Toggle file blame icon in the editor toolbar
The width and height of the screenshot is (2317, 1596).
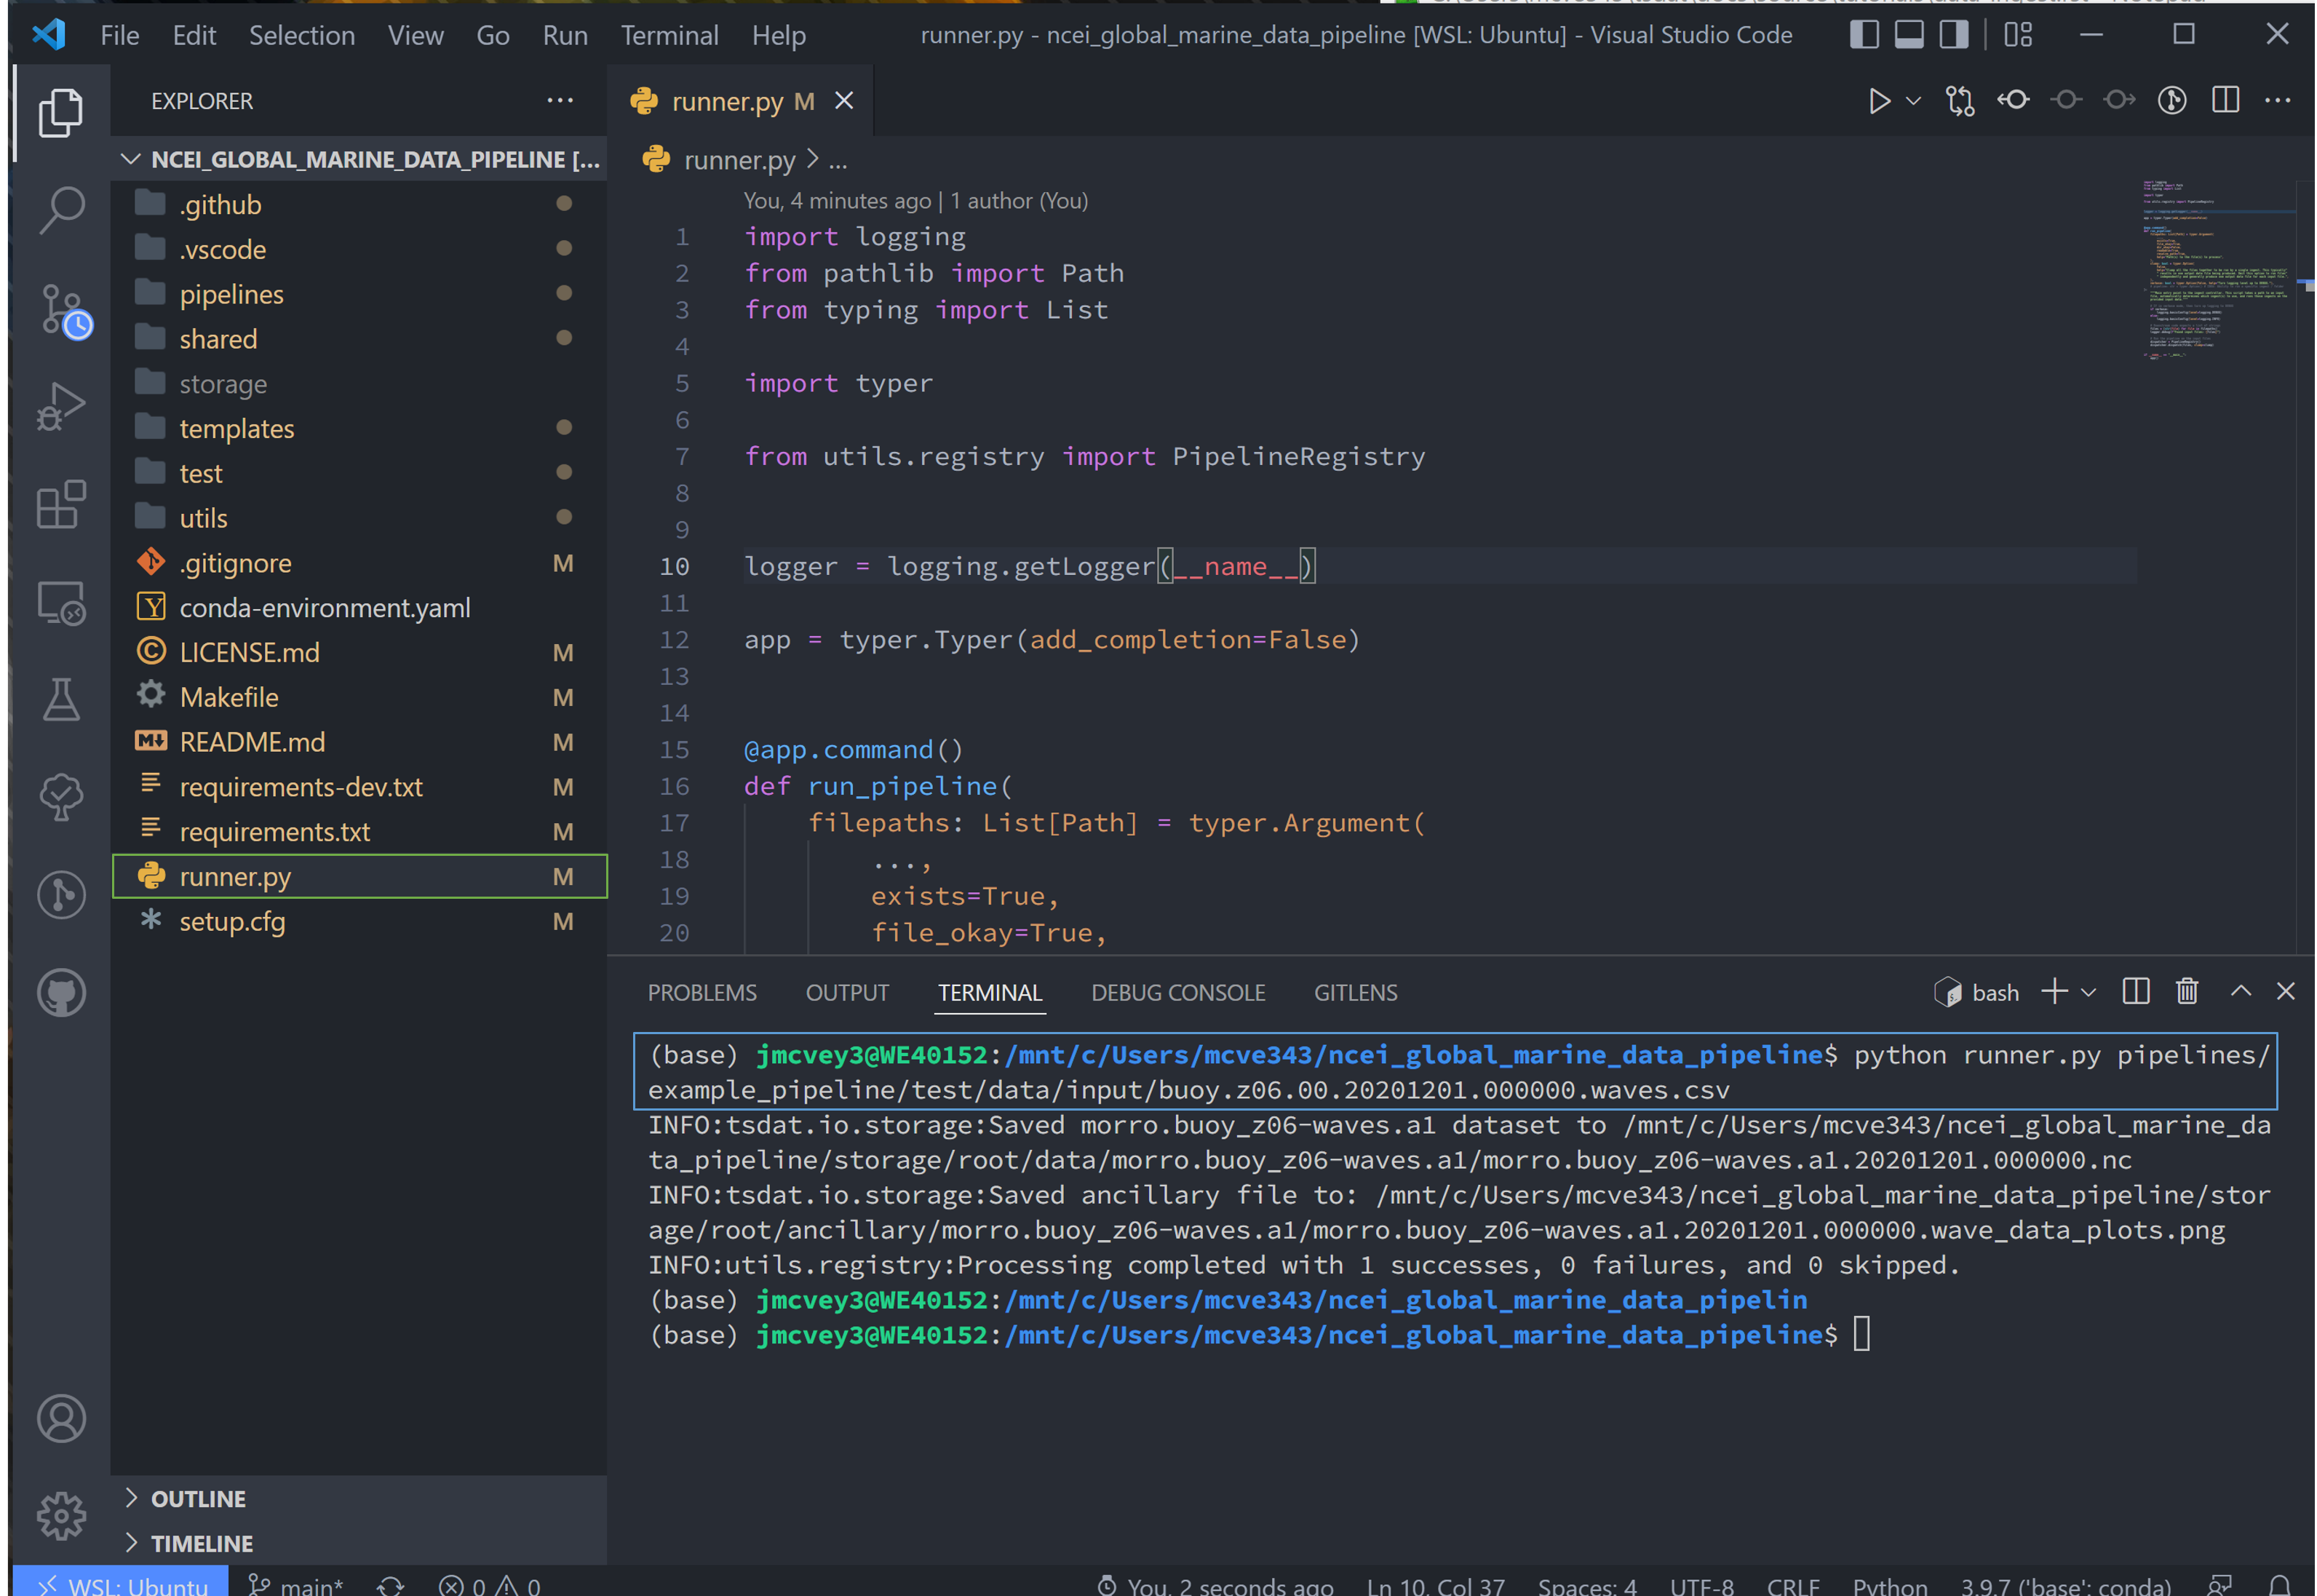(2171, 100)
